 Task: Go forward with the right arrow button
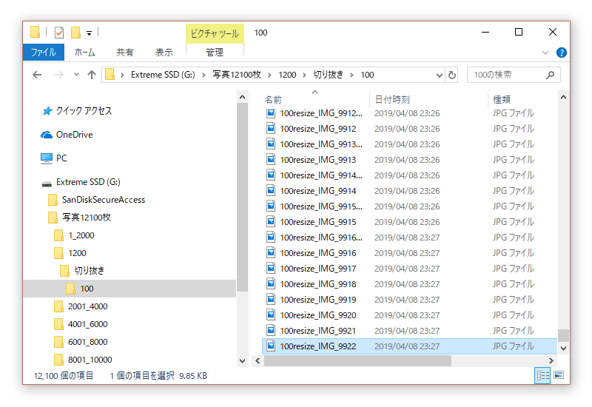(59, 75)
